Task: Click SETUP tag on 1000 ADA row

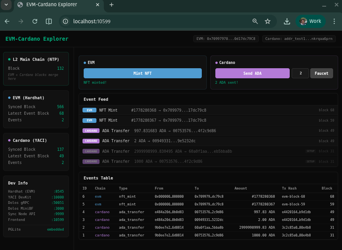Action: 310,162
